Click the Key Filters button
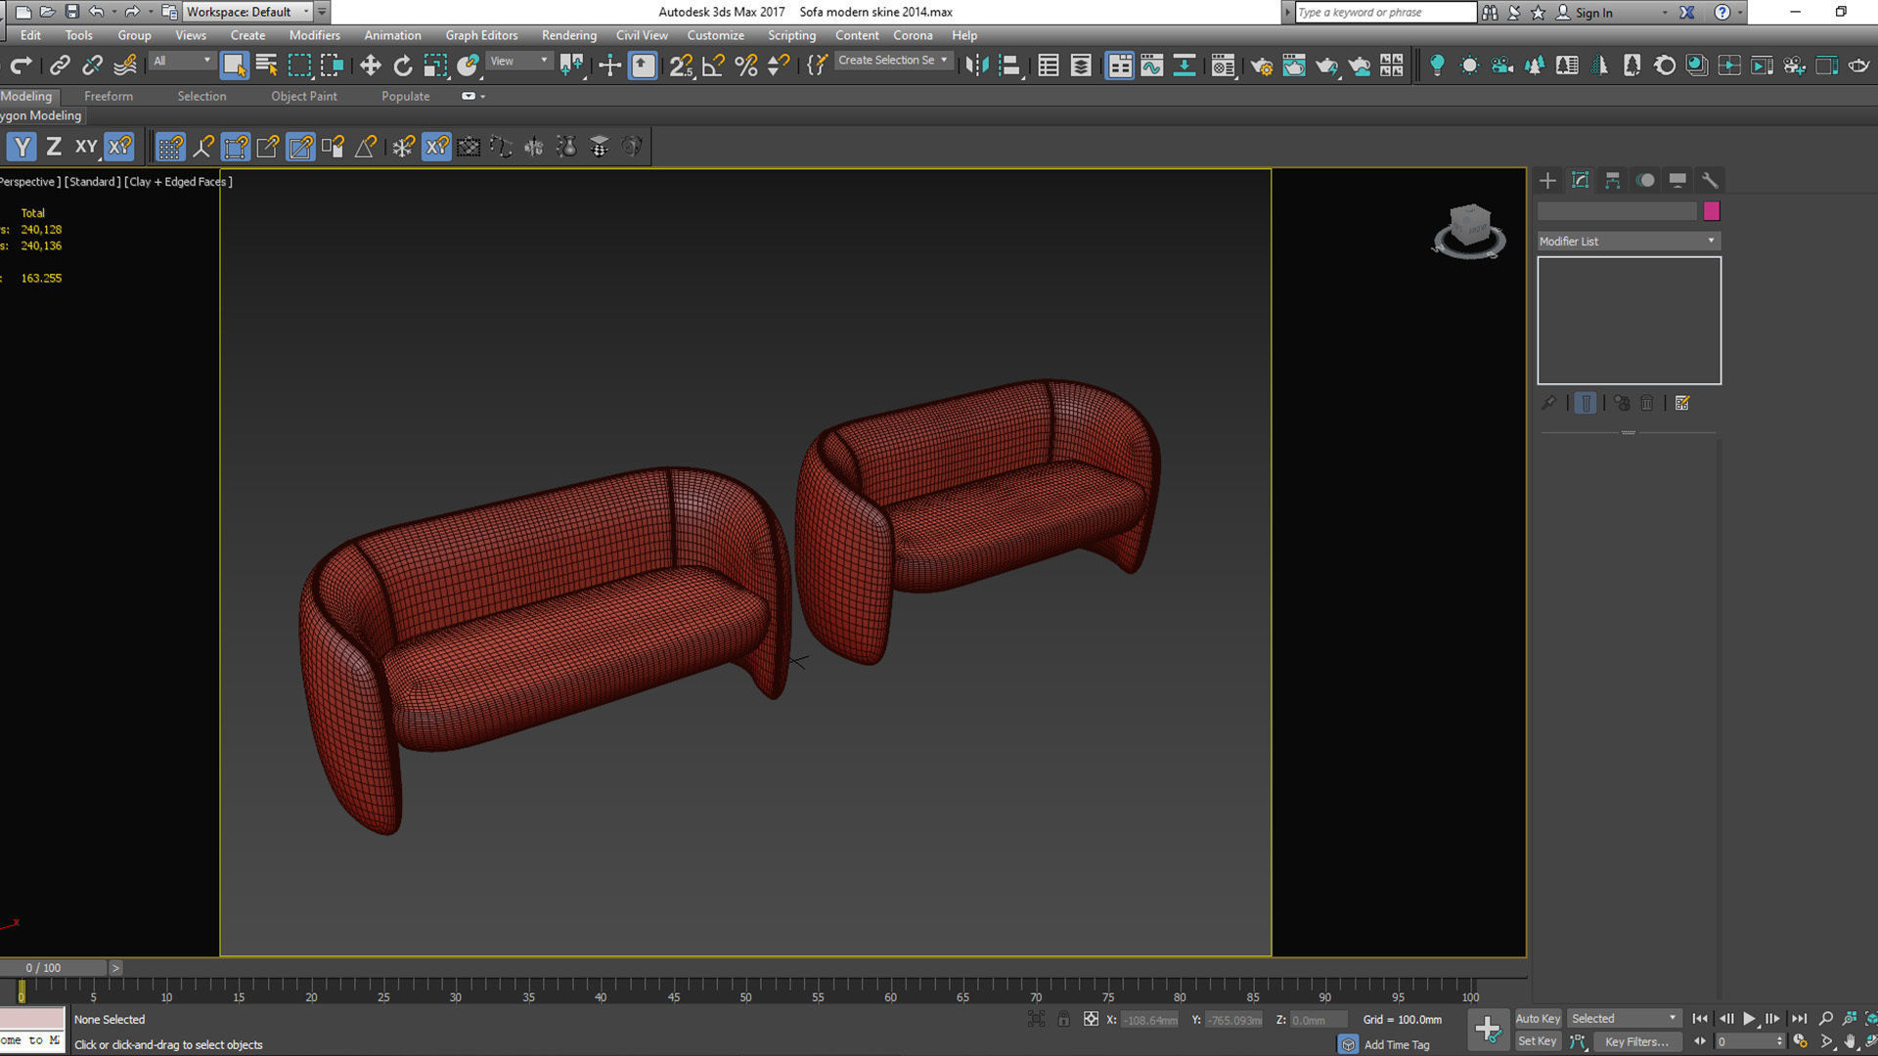1878x1056 pixels. [x=1635, y=1041]
